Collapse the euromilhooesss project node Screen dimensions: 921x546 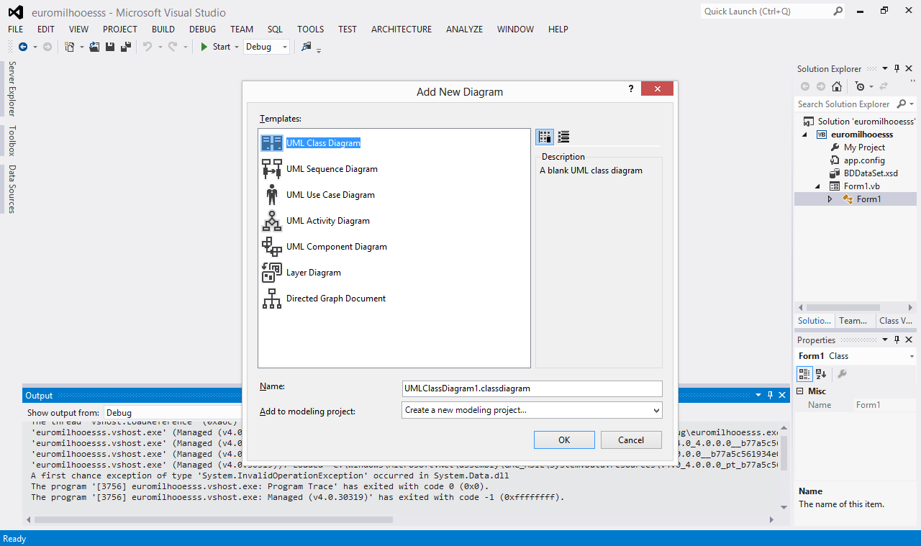click(805, 135)
